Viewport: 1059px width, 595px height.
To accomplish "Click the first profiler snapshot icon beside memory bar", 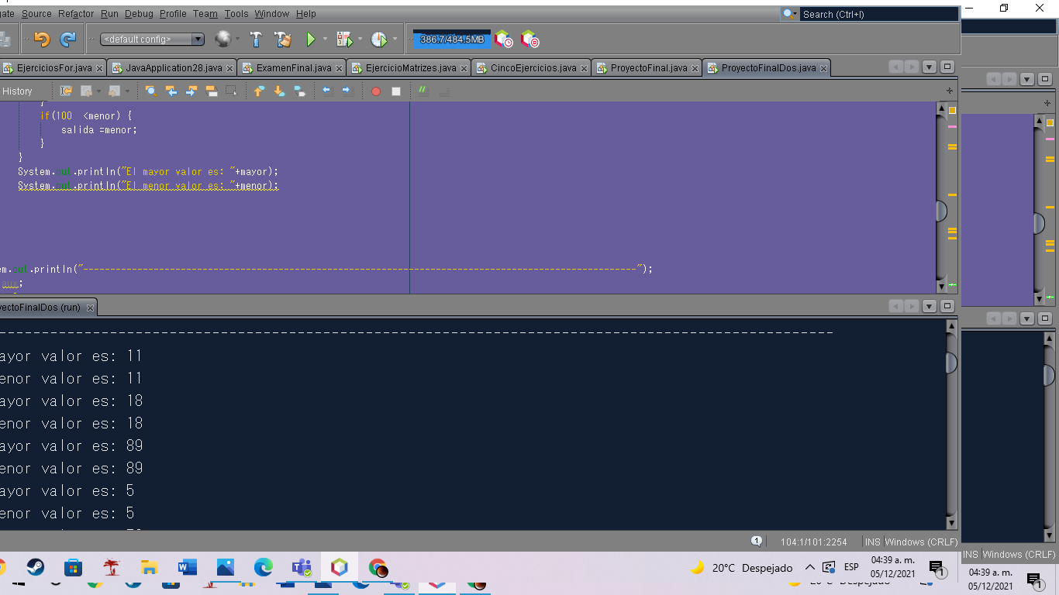I will point(503,40).
